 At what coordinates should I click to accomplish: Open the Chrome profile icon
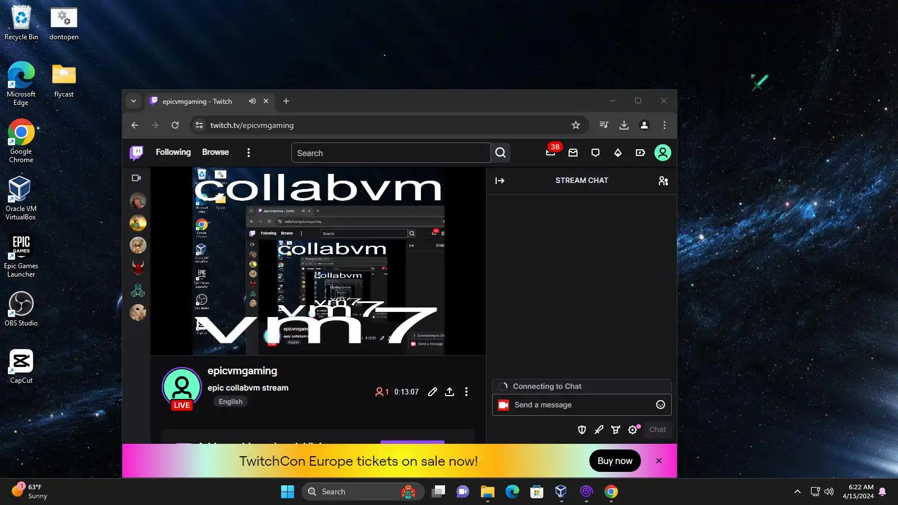click(644, 125)
